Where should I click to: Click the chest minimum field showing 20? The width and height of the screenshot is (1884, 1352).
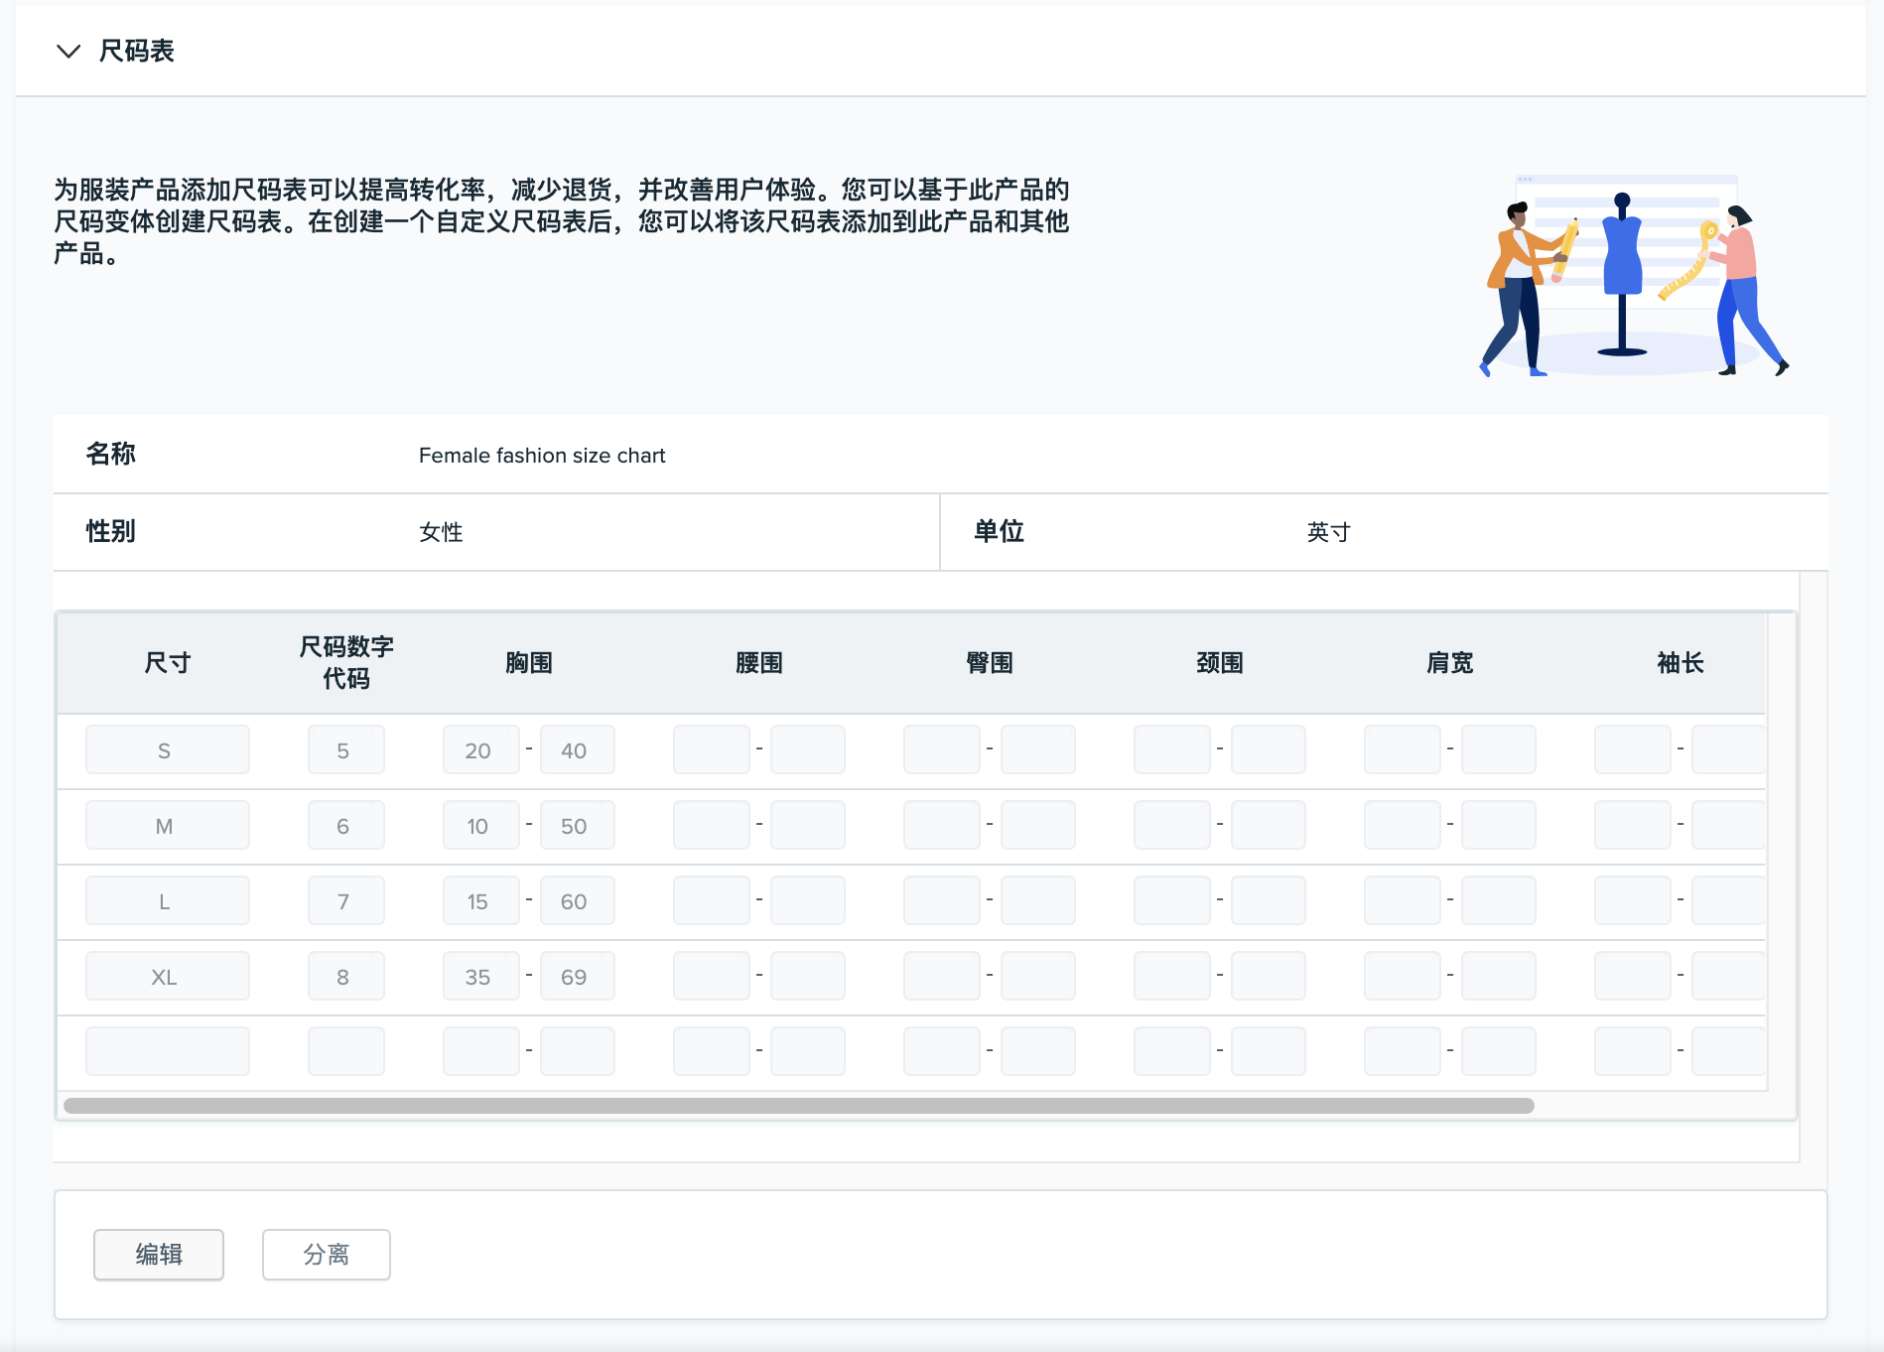tap(481, 749)
